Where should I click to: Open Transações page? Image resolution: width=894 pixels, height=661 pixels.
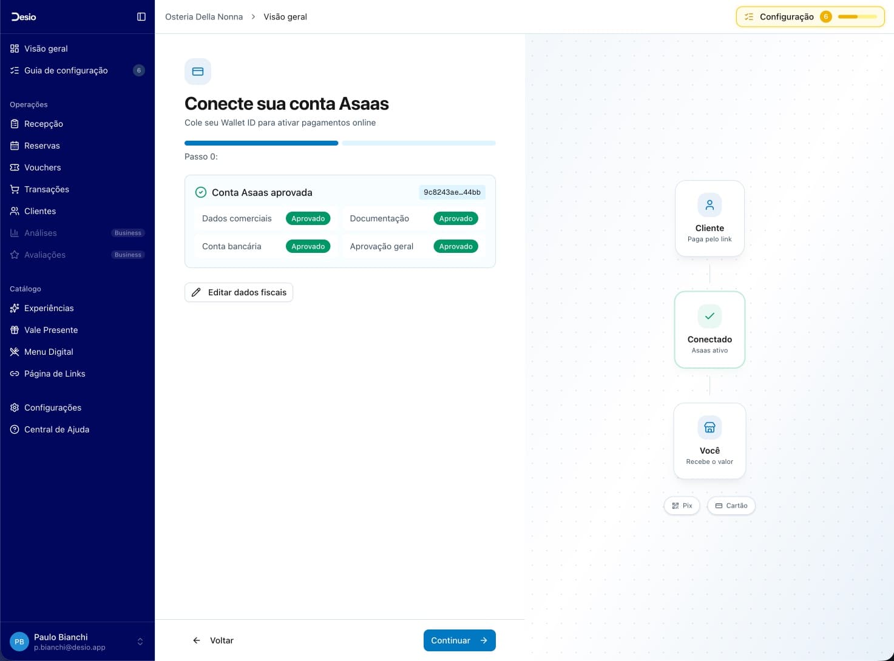tap(78, 189)
